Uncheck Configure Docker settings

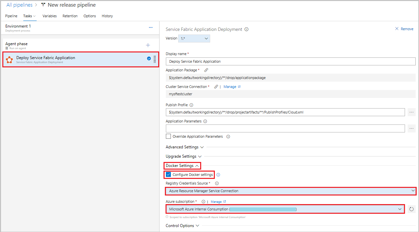click(x=169, y=175)
